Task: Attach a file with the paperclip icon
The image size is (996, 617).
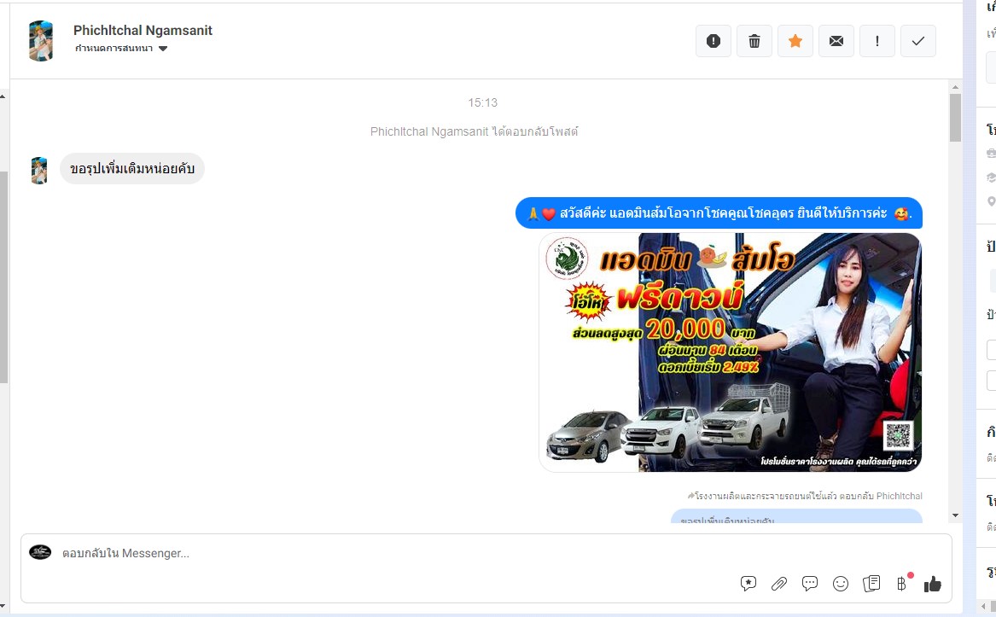Action: coord(779,584)
